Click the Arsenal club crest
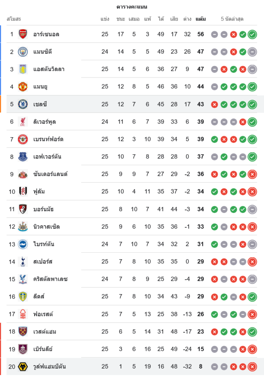This screenshot has height=380, width=264. click(x=23, y=34)
